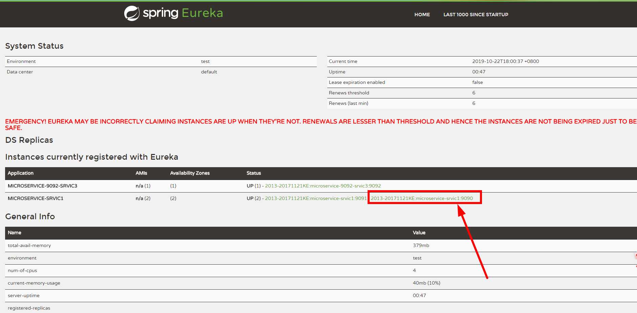The image size is (637, 313).
Task: Click the current-memory-usage row name
Action: click(34, 283)
